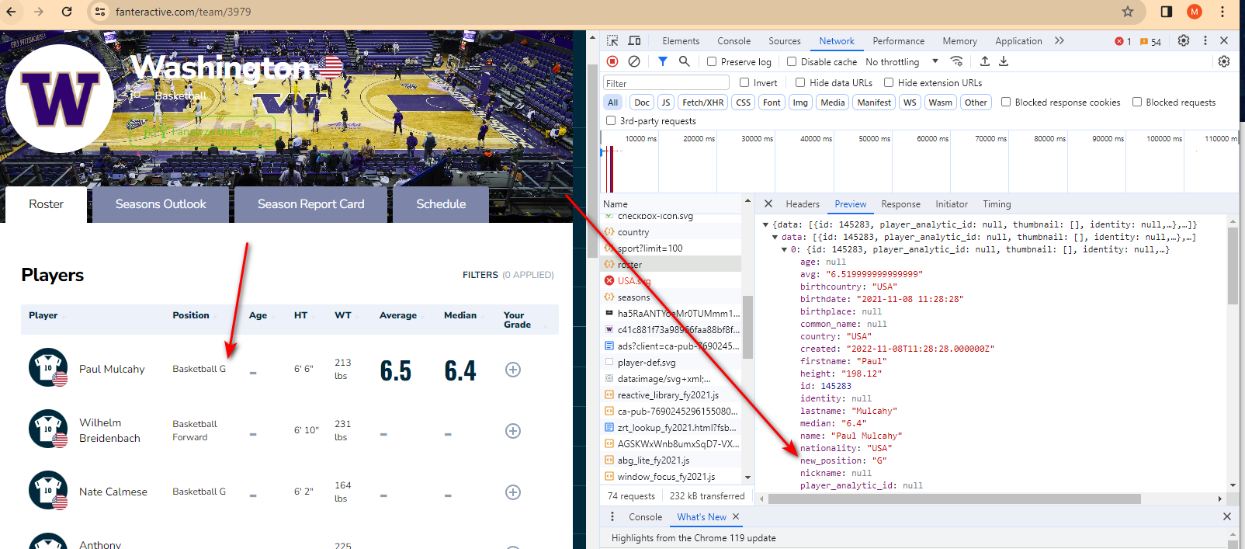Check Hide data URLs
Viewport: 1245px width, 549px height.
coord(800,82)
